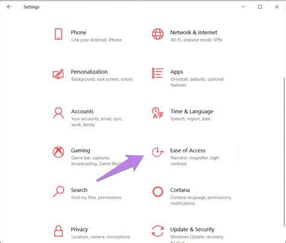
Task: Open the Personalization heading
Action: pos(89,72)
